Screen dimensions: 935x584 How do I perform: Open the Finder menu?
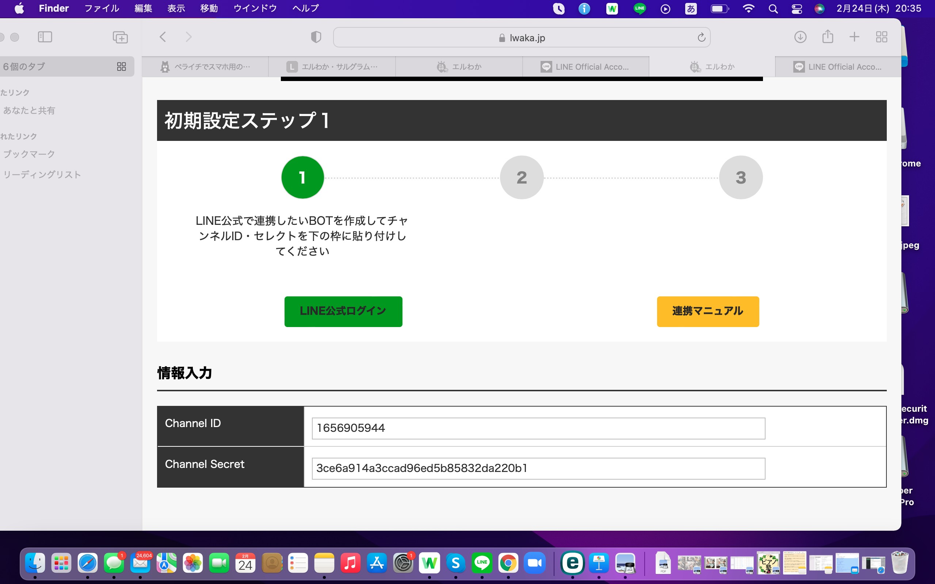pyautogui.click(x=54, y=8)
